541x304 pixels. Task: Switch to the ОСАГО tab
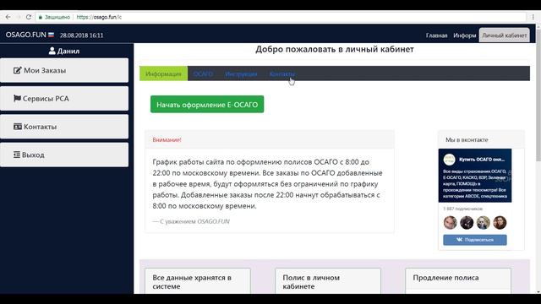click(x=203, y=73)
